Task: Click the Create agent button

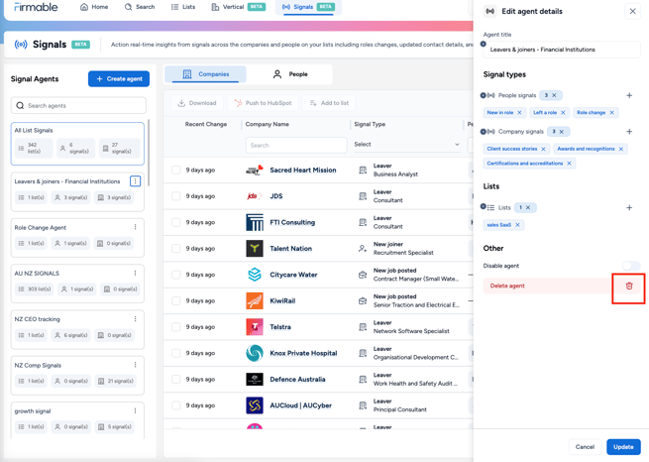Action: tap(119, 78)
